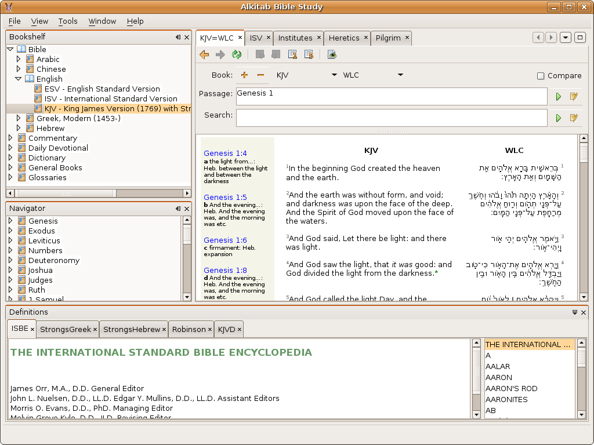
Task: Click the orange minus to remove a book
Action: (x=260, y=75)
